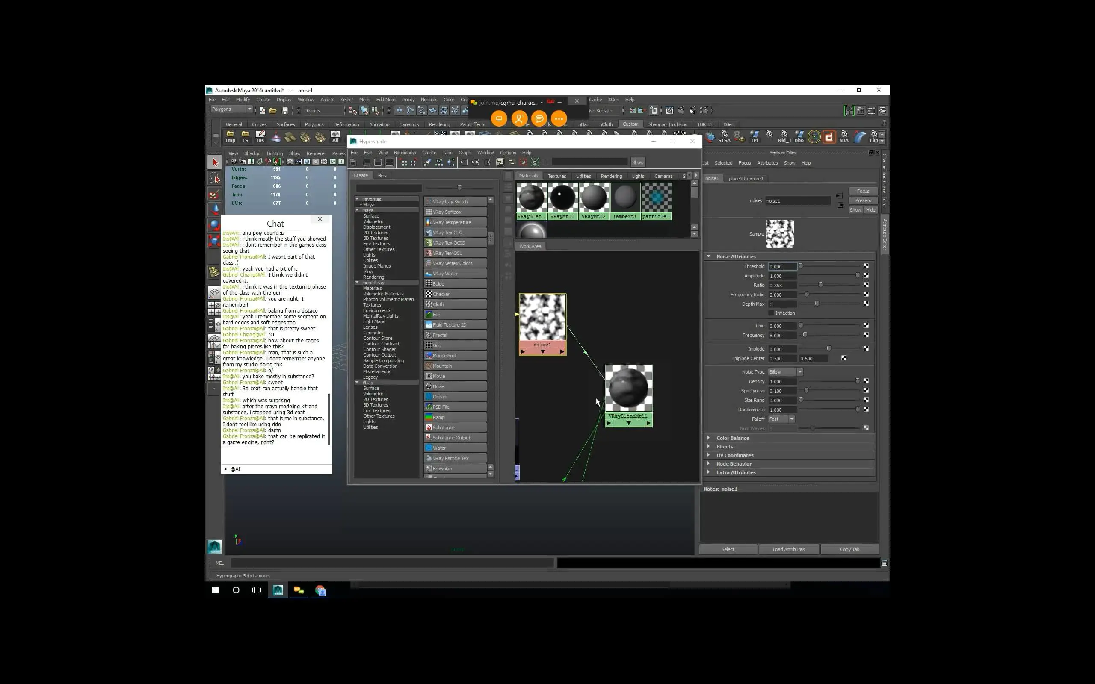Image resolution: width=1095 pixels, height=684 pixels.
Task: Select the Rendering shelf tab
Action: tap(439, 124)
